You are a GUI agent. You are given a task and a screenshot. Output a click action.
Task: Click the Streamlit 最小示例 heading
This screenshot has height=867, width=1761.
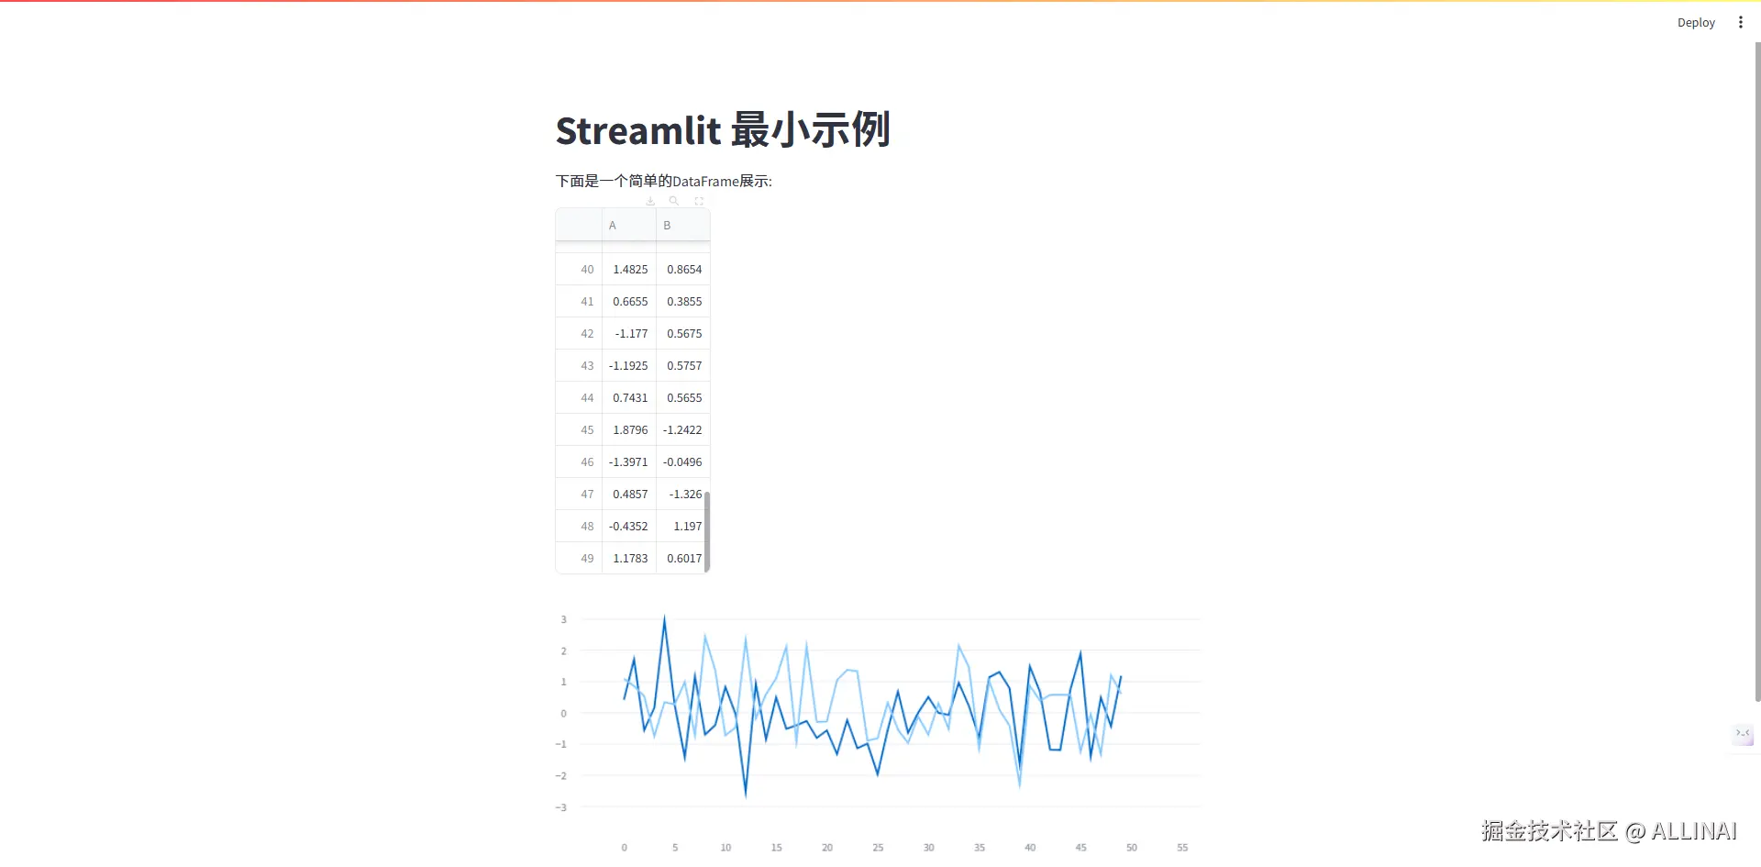pyautogui.click(x=723, y=130)
